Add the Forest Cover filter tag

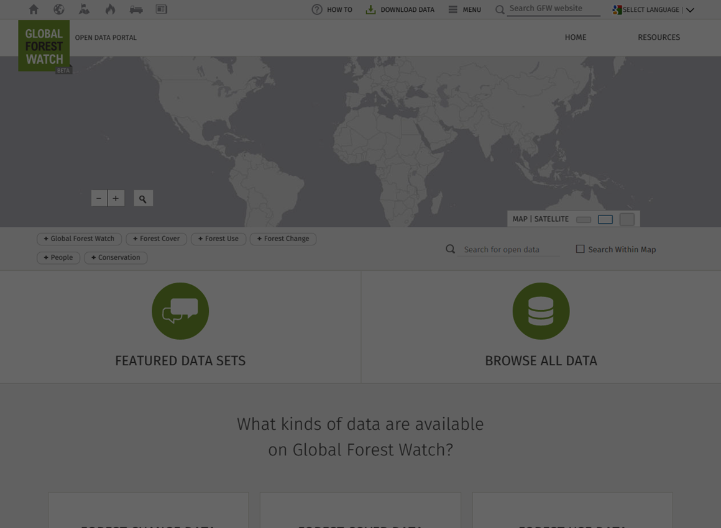[157, 239]
